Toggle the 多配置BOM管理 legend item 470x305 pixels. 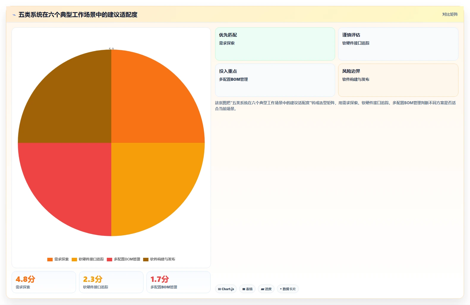click(x=123, y=259)
